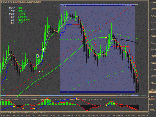Click 1.42205 on the price axis

tap(153, 49)
